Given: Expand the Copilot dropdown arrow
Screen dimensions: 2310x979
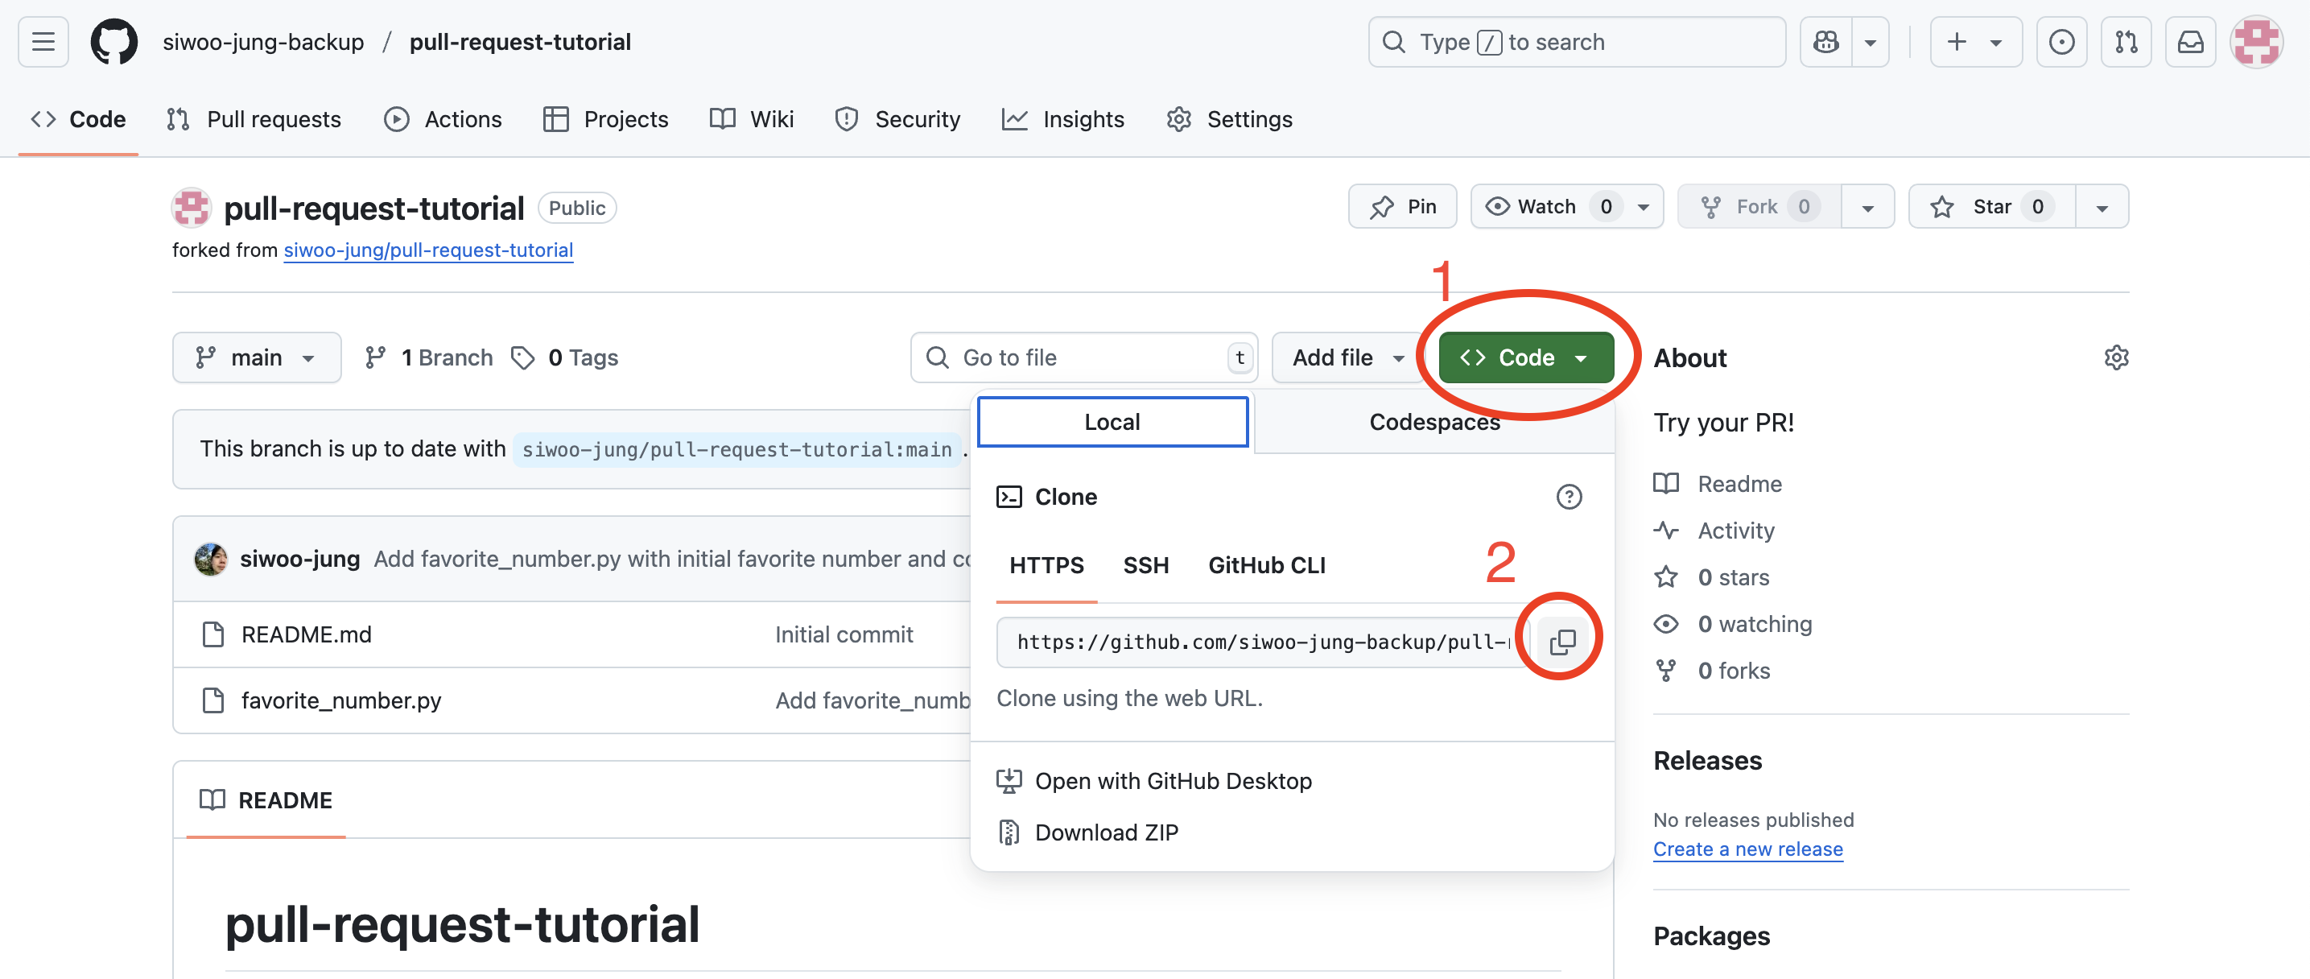Looking at the screenshot, I should tap(1871, 42).
